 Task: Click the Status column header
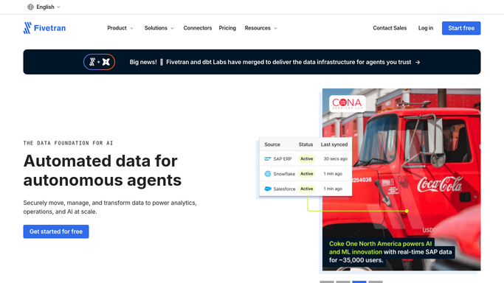305,144
